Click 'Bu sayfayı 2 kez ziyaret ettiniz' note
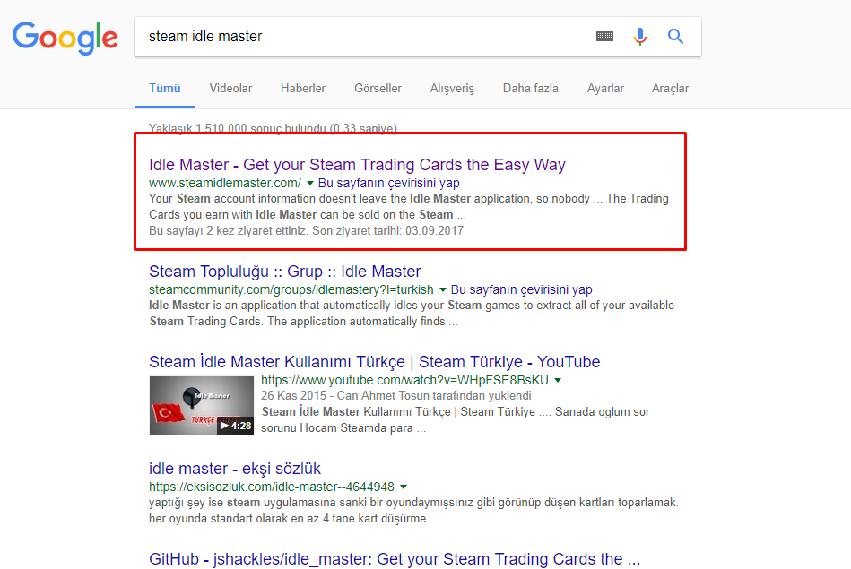 [x=306, y=230]
